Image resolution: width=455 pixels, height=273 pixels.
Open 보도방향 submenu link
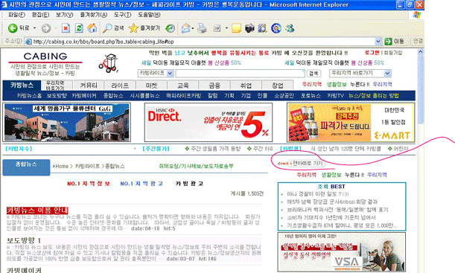coord(57,96)
